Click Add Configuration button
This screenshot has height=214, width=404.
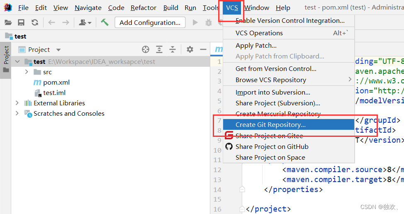[x=150, y=23]
